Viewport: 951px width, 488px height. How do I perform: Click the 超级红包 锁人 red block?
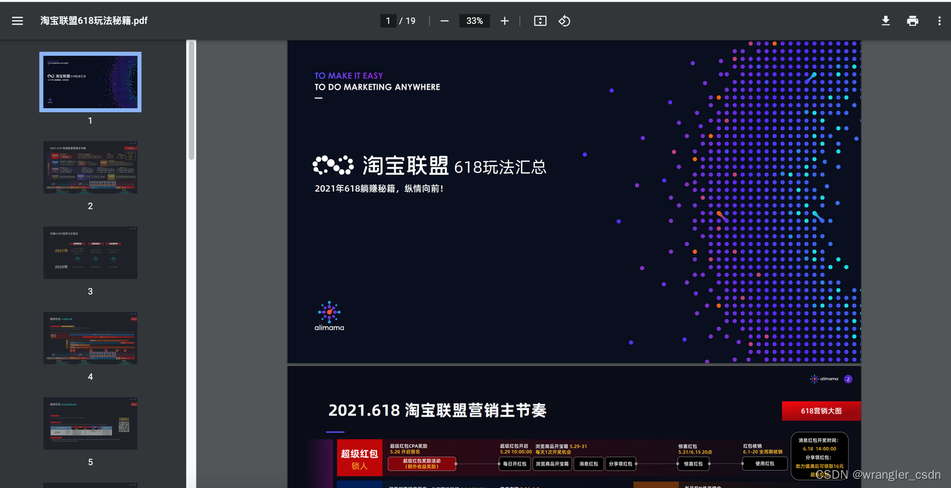click(359, 458)
